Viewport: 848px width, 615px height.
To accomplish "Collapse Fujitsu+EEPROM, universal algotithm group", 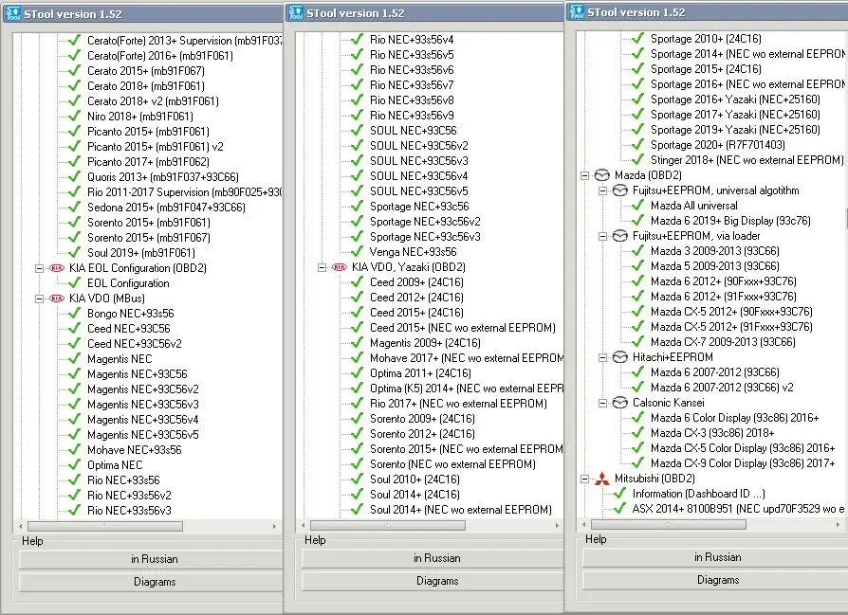I will click(602, 190).
